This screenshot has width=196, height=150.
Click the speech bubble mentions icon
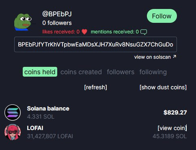click(x=144, y=32)
